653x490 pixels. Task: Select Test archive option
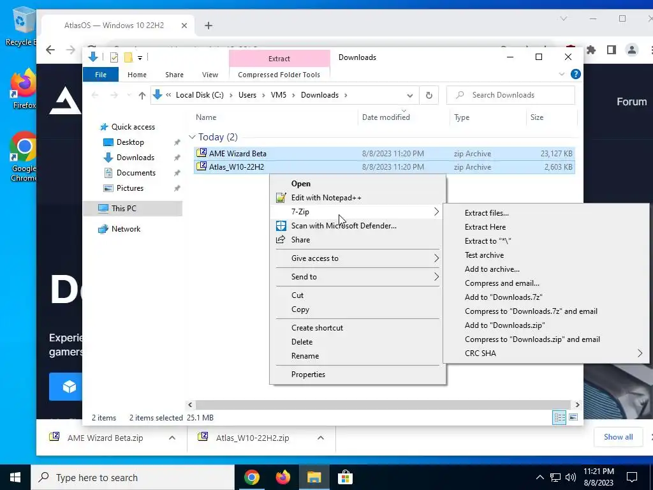coord(484,255)
